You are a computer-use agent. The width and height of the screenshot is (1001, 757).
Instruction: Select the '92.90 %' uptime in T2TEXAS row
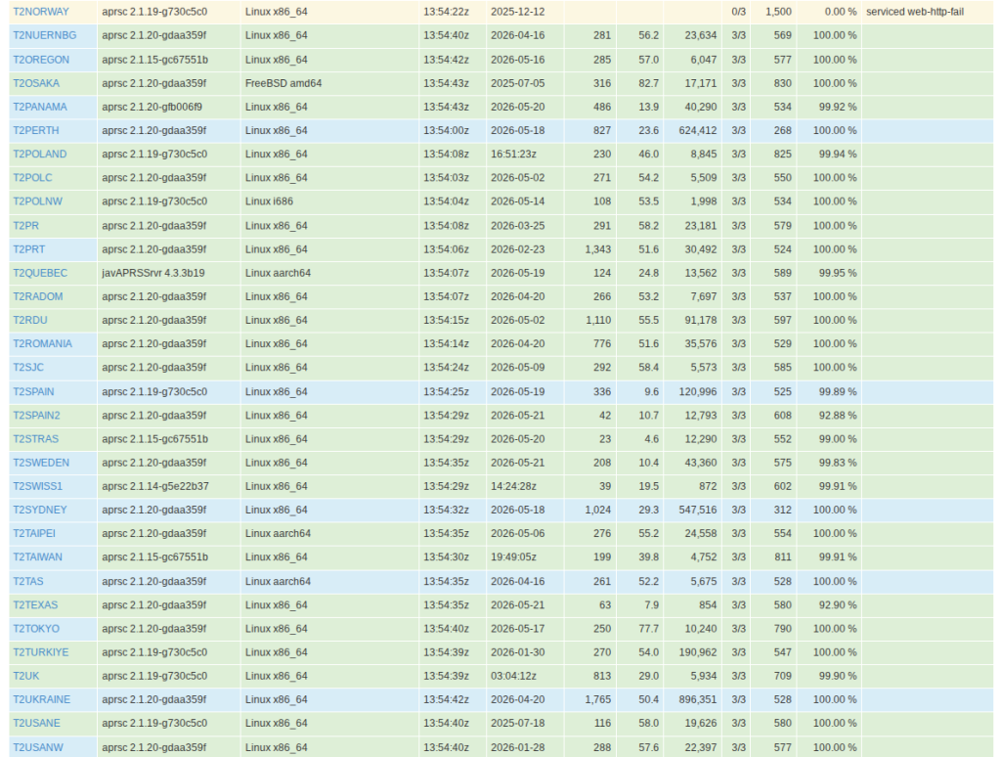pyautogui.click(x=838, y=605)
